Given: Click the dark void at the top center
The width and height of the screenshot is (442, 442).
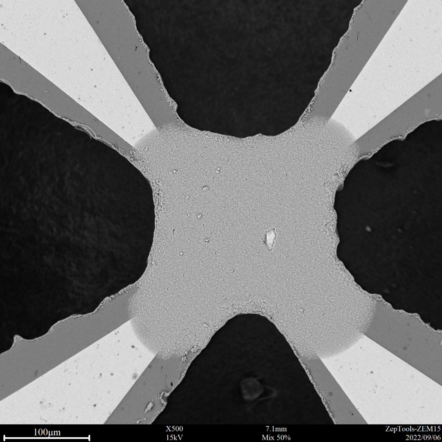Looking at the screenshot, I should click(x=241, y=61).
